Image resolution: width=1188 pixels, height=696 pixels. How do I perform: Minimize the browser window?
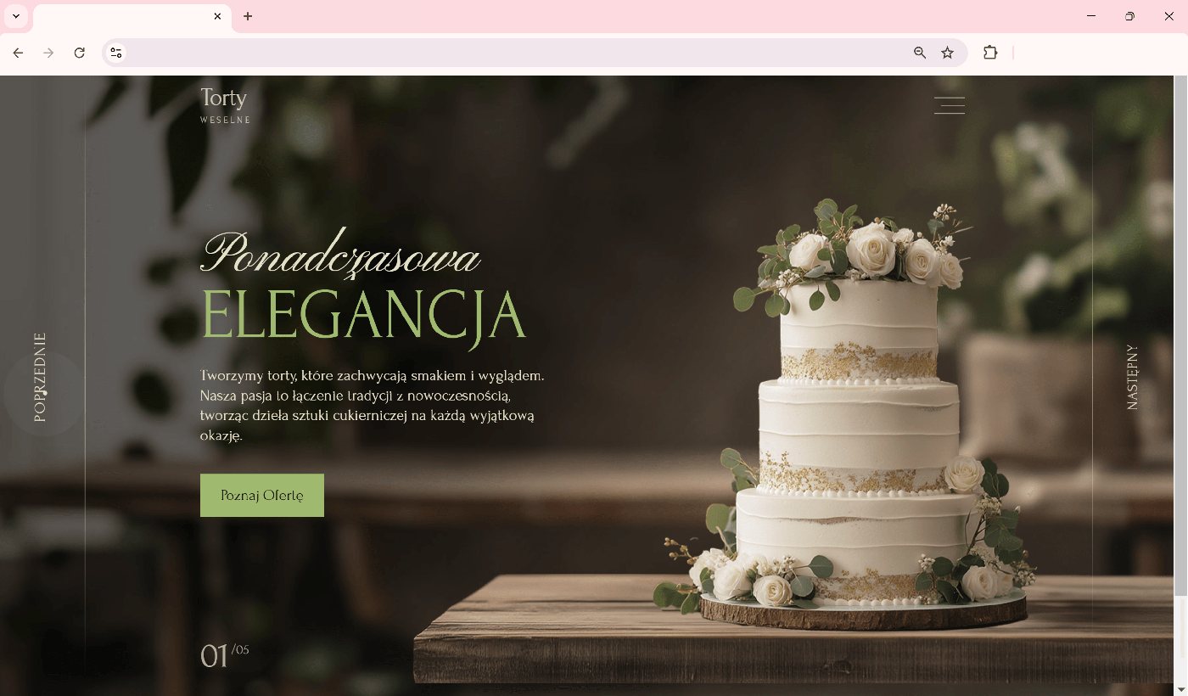pyautogui.click(x=1091, y=16)
